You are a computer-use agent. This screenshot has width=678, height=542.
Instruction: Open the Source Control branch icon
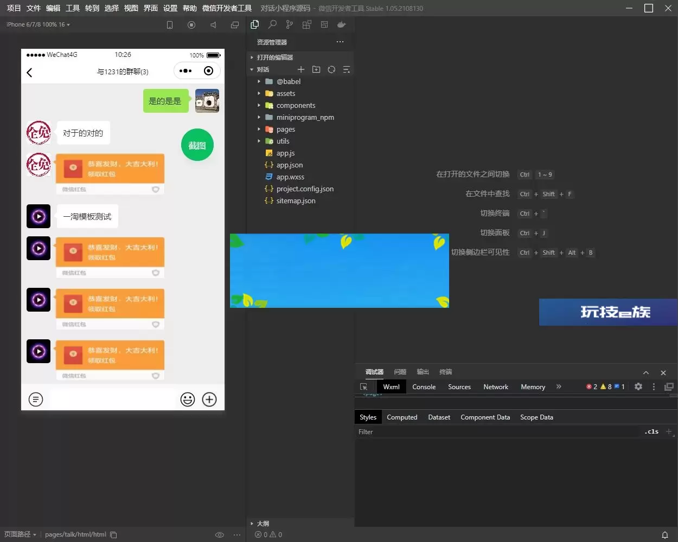290,24
